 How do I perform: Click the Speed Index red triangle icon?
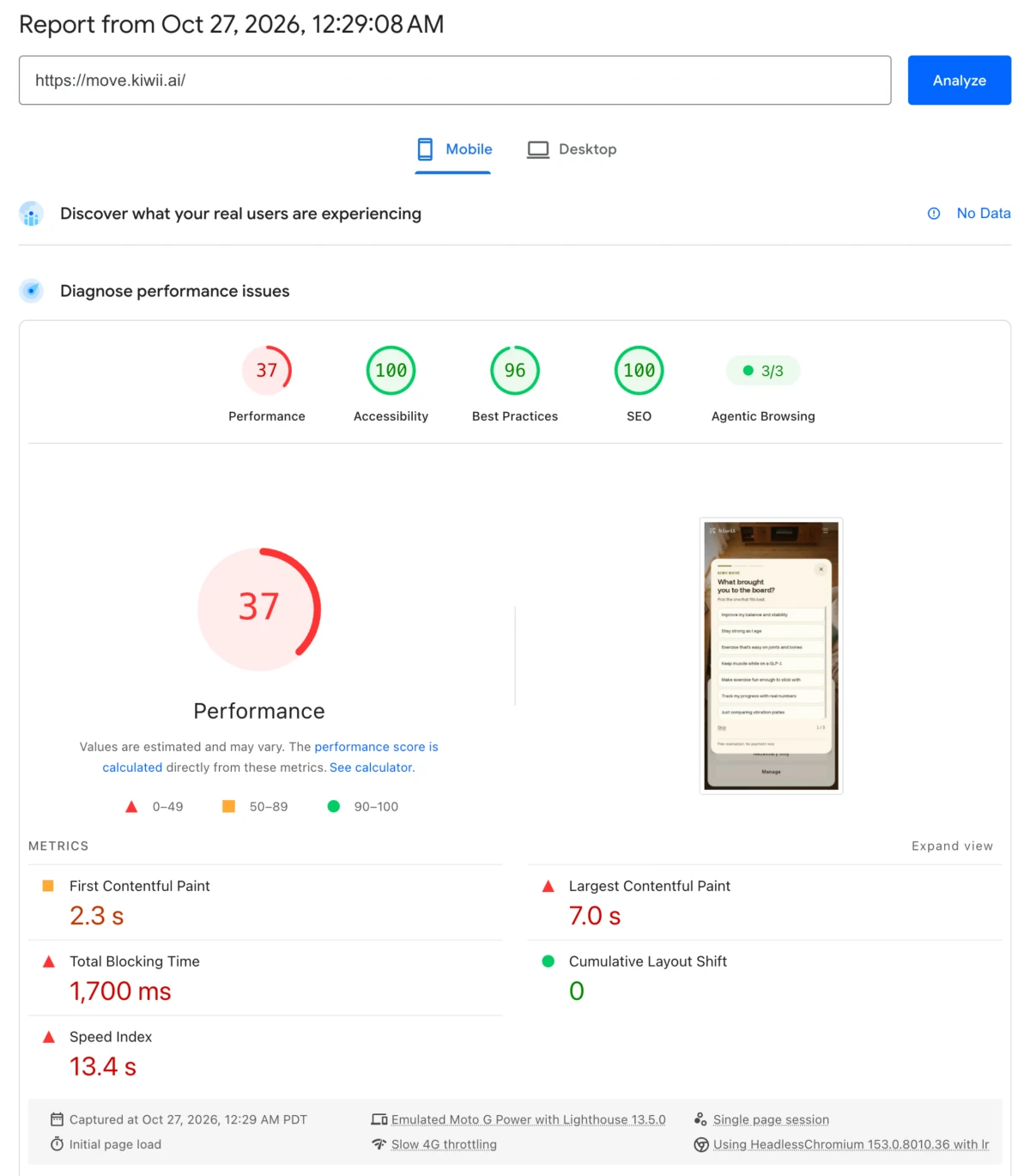49,1037
